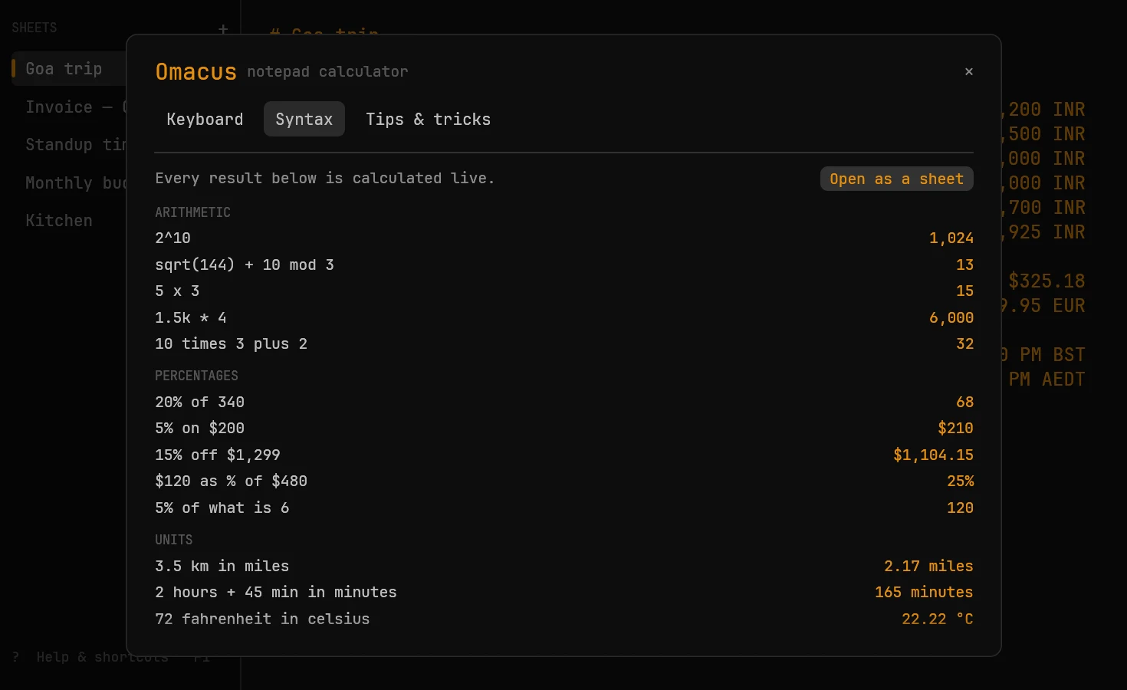Click the $325.18 result behind the dialog

[x=1046, y=281]
